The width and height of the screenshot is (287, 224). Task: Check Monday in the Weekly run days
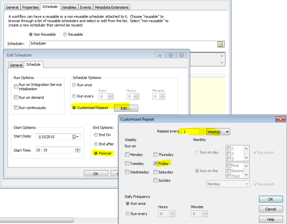pyautogui.click(x=127, y=154)
